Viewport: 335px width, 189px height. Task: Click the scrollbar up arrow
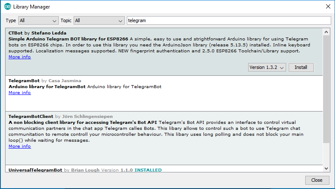[326, 32]
